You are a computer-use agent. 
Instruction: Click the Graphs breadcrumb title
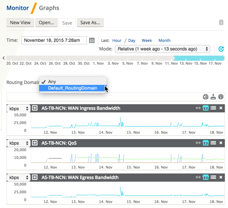(x=49, y=8)
